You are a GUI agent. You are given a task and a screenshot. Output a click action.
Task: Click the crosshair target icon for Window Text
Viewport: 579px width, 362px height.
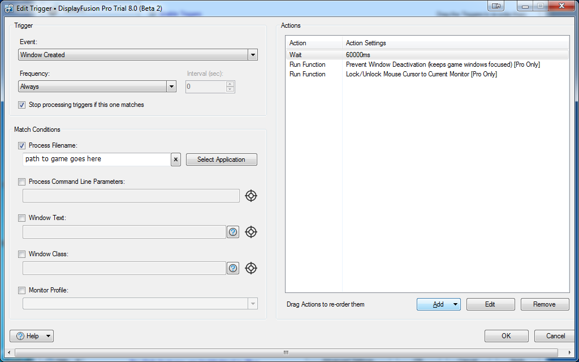pyautogui.click(x=251, y=232)
